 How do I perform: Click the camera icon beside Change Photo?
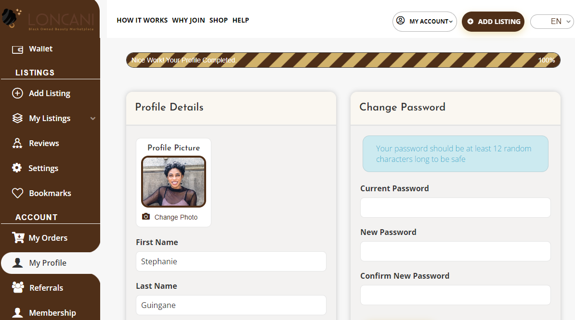click(x=146, y=217)
